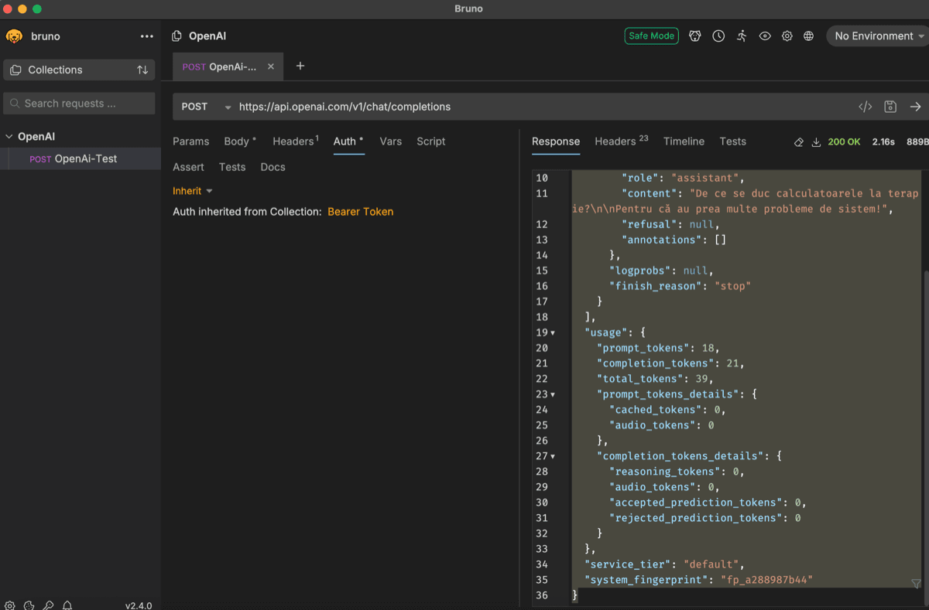Click the save request disk icon

pos(890,107)
